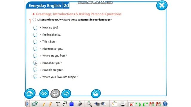
Task: Play audio for 'Where are you from?'
Action: pyautogui.click(x=35, y=56)
